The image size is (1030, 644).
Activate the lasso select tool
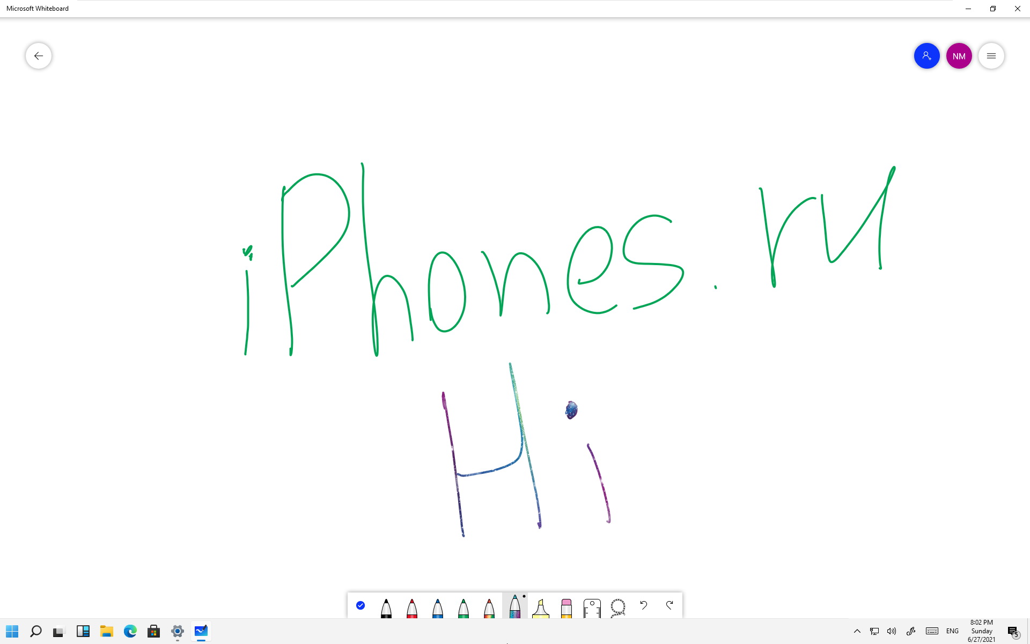617,608
